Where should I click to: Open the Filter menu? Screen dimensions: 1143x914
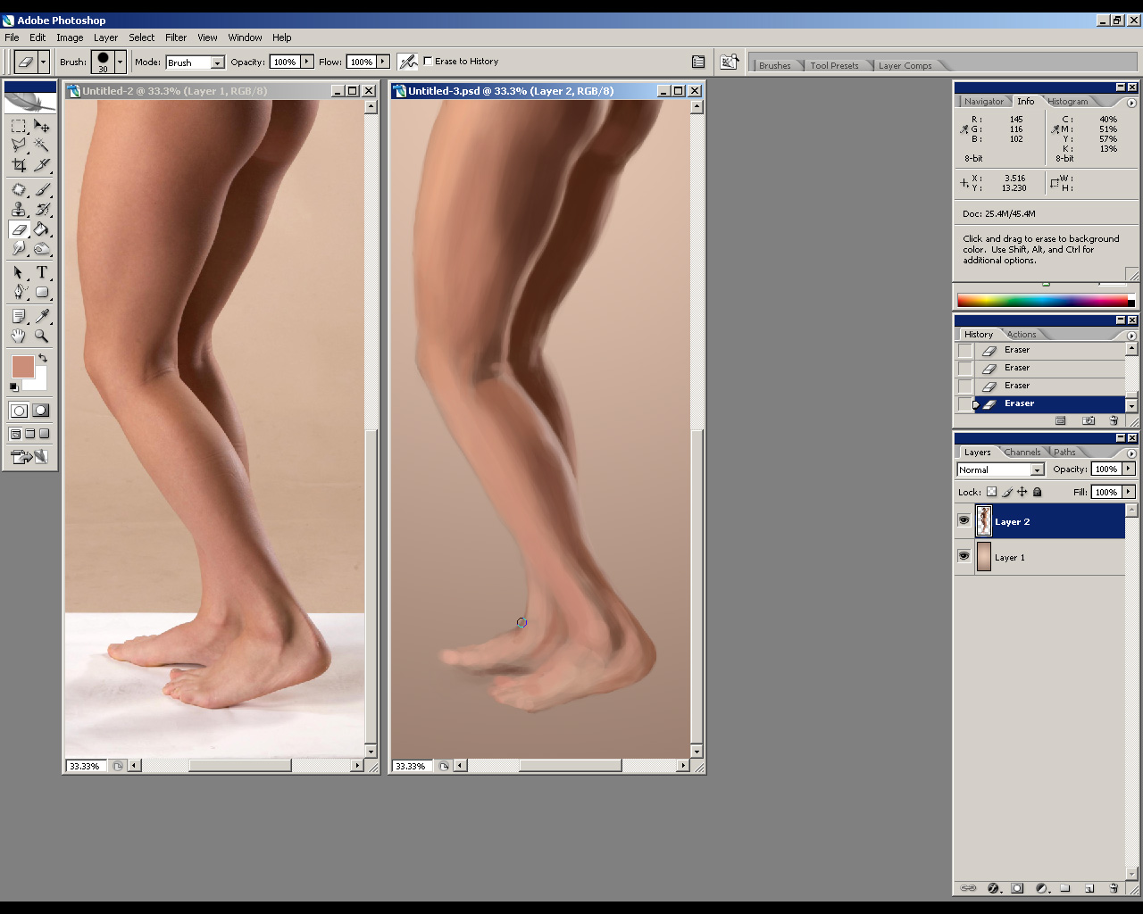point(176,37)
